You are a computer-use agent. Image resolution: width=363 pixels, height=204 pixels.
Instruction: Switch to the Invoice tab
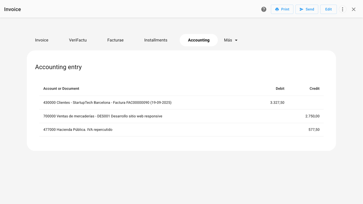point(42,40)
